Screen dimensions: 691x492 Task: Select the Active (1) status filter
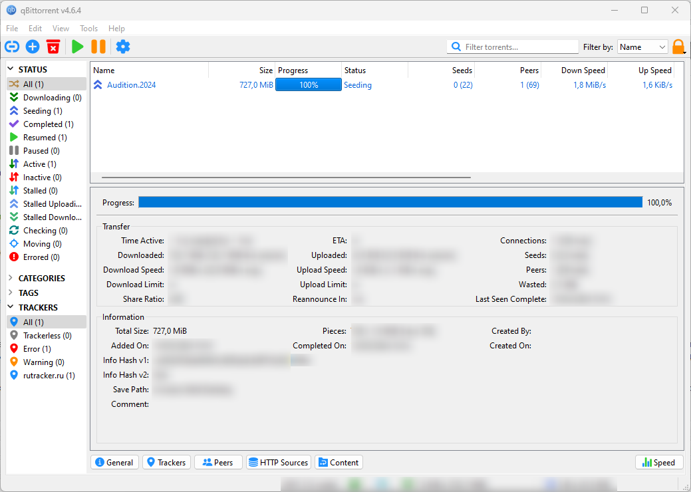pyautogui.click(x=47, y=164)
